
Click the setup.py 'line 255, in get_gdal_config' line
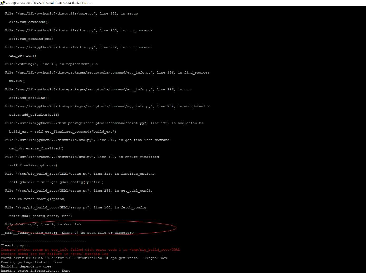pos(79,191)
